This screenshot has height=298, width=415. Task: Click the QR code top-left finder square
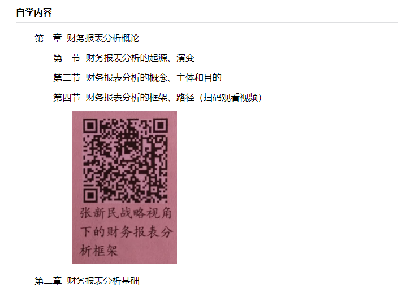[x=90, y=126]
